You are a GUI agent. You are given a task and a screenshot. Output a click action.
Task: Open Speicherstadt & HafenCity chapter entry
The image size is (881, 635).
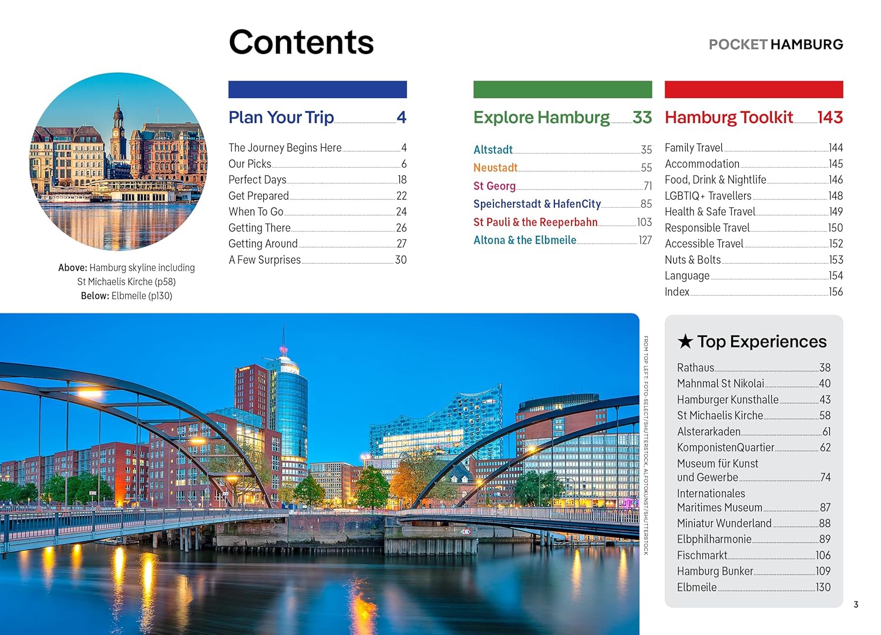coord(537,204)
